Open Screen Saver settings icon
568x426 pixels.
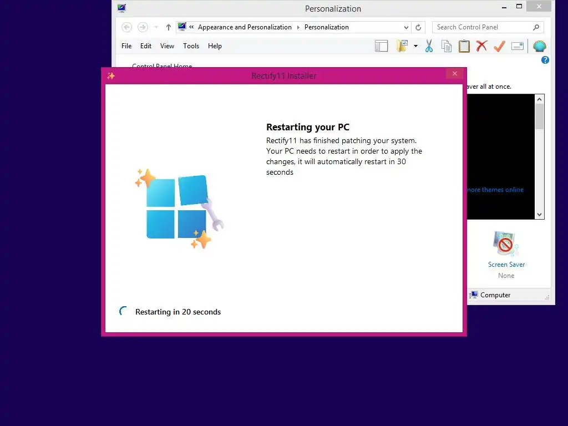point(506,244)
